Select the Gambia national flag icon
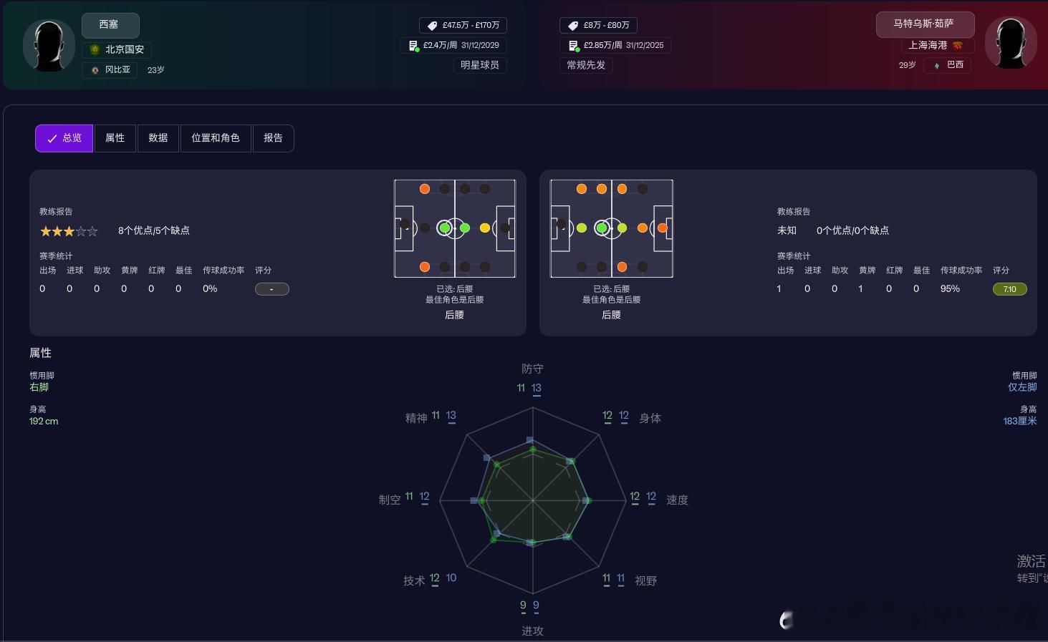1048x642 pixels. coord(95,69)
